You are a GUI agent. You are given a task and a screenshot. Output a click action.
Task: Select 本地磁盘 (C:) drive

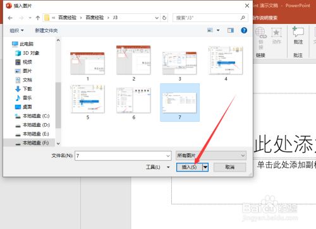(32, 116)
